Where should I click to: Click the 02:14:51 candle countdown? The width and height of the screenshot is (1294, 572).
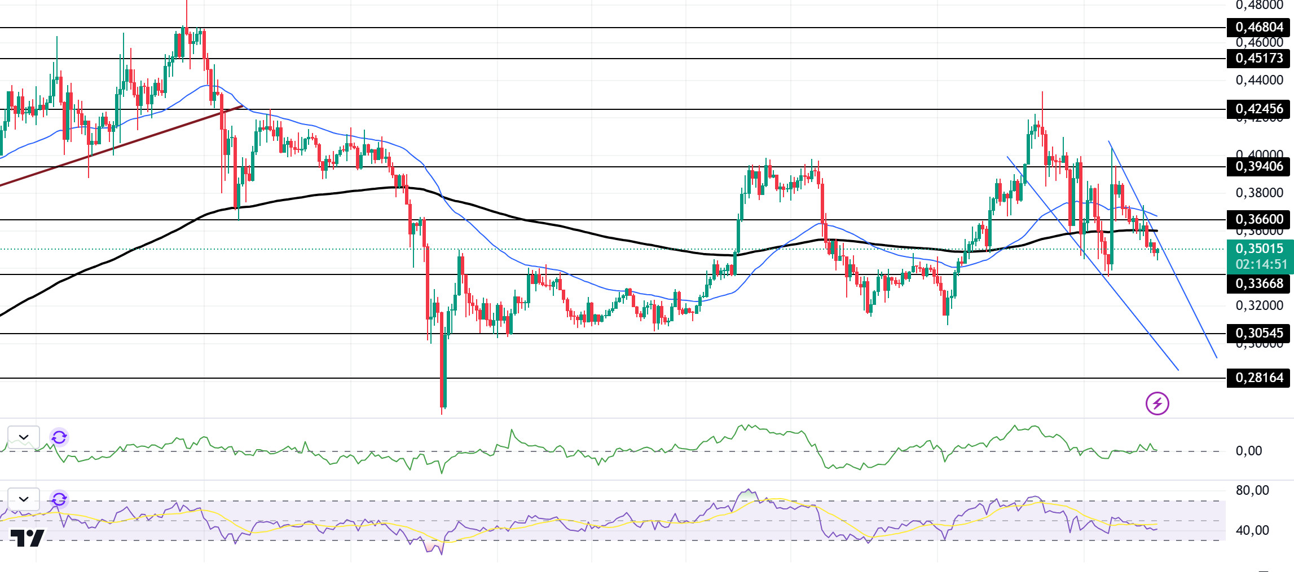click(x=1261, y=264)
